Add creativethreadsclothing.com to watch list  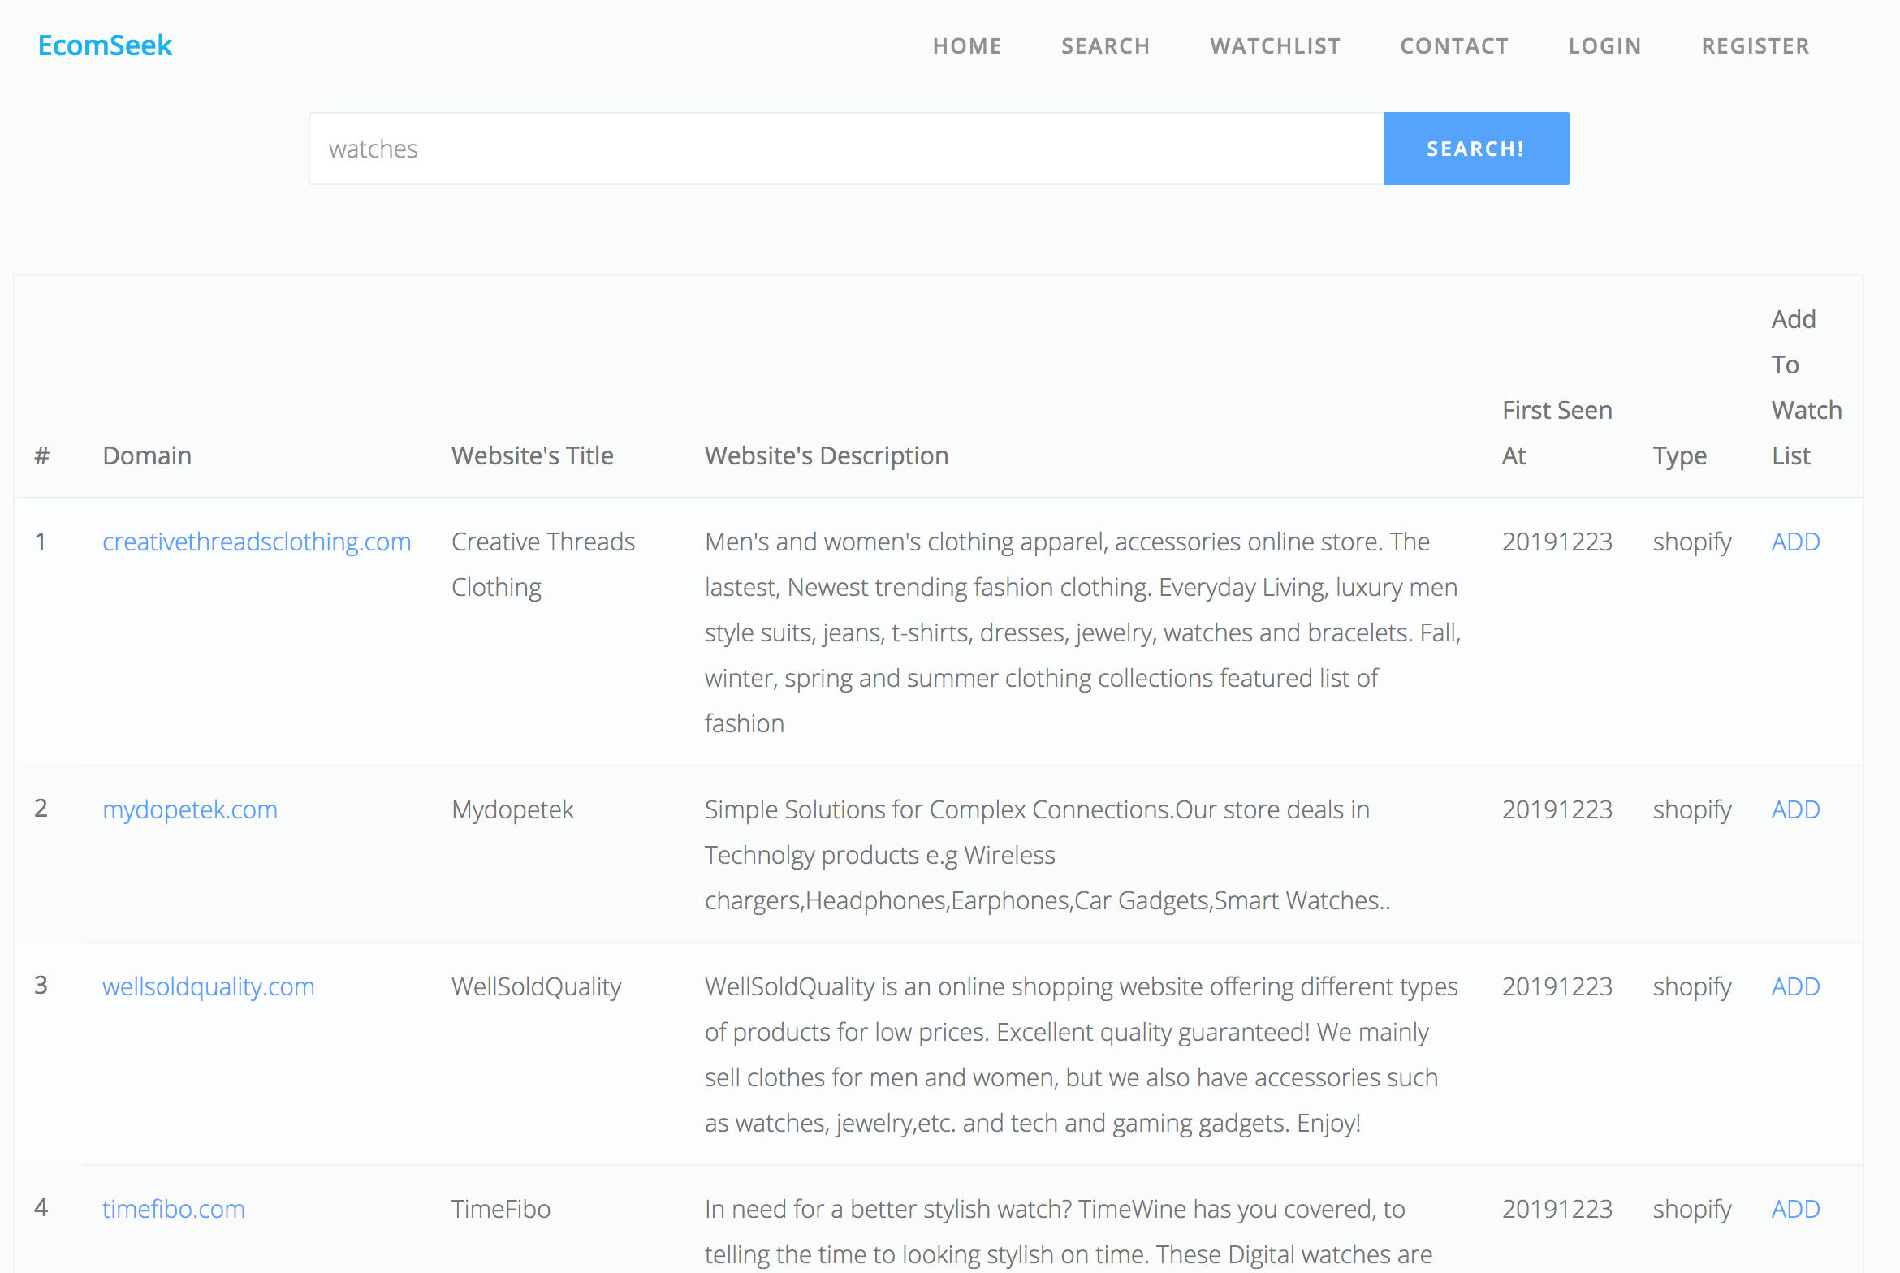pyautogui.click(x=1795, y=542)
